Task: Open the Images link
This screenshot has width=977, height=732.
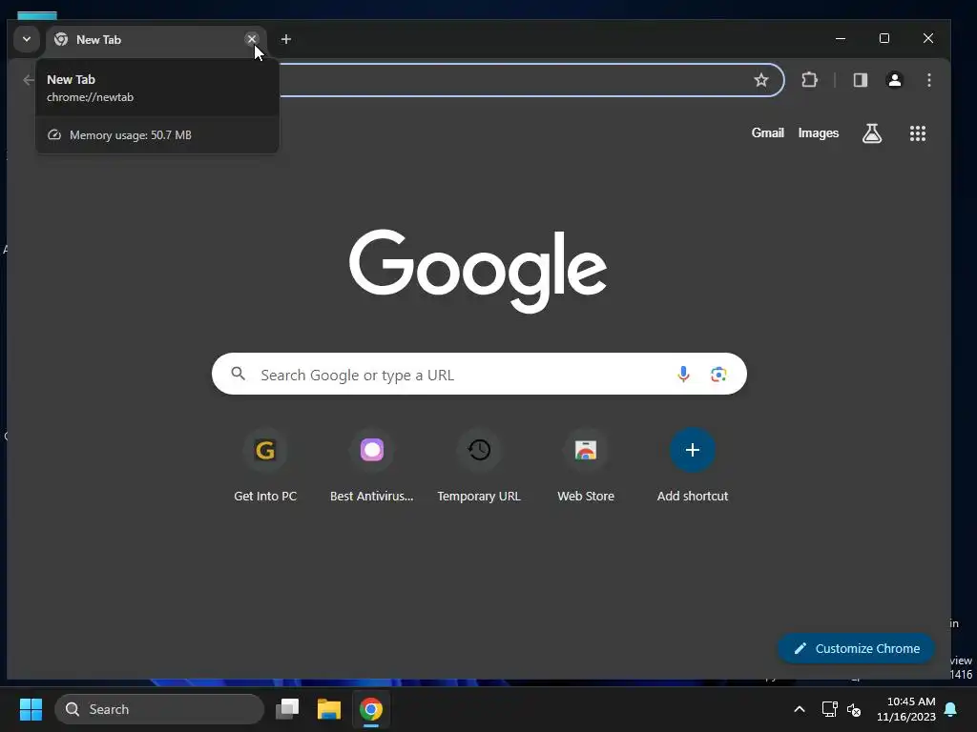Action: (818, 132)
